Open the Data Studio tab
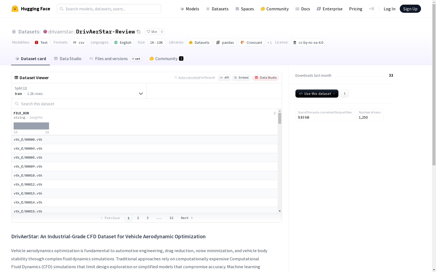The image size is (436, 272). coord(68,58)
